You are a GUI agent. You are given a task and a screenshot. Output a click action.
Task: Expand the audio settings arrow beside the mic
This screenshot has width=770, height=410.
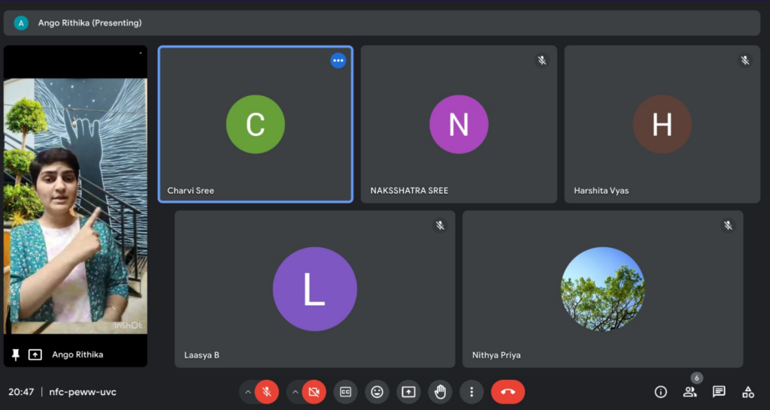pyautogui.click(x=247, y=391)
